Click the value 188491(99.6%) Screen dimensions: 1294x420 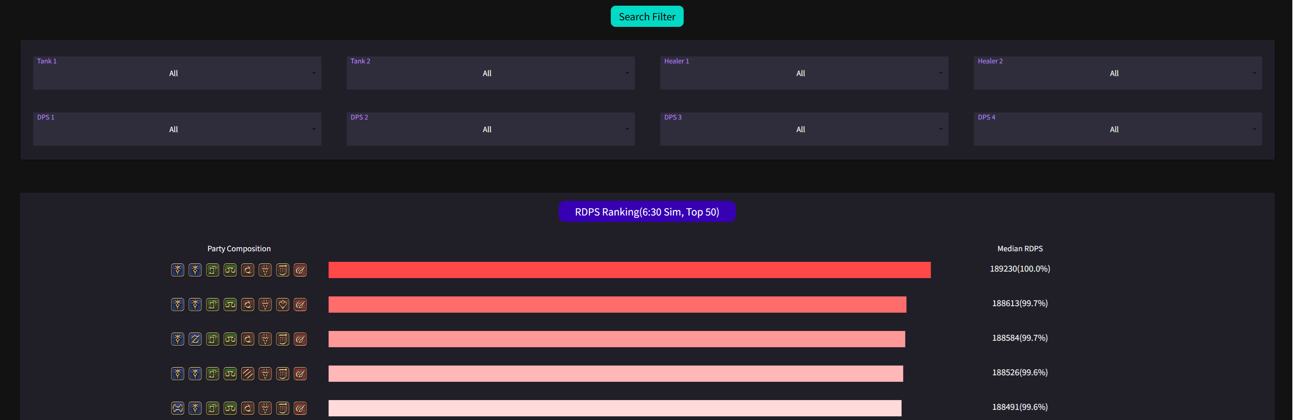click(x=1020, y=407)
